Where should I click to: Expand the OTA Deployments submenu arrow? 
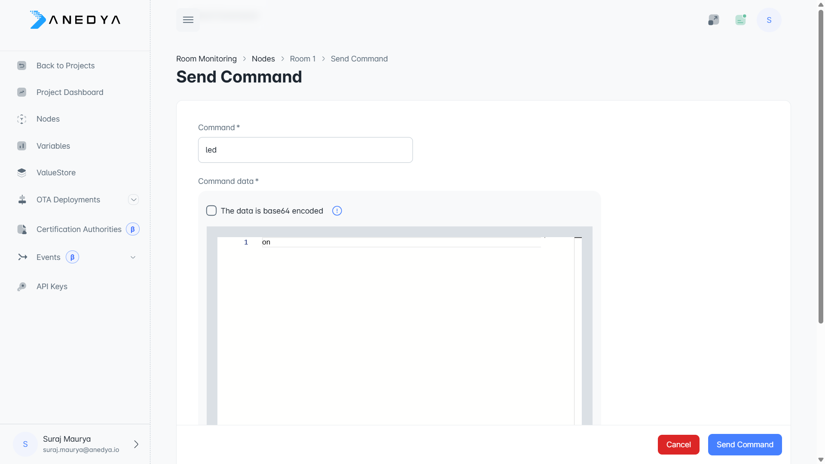pos(133,200)
